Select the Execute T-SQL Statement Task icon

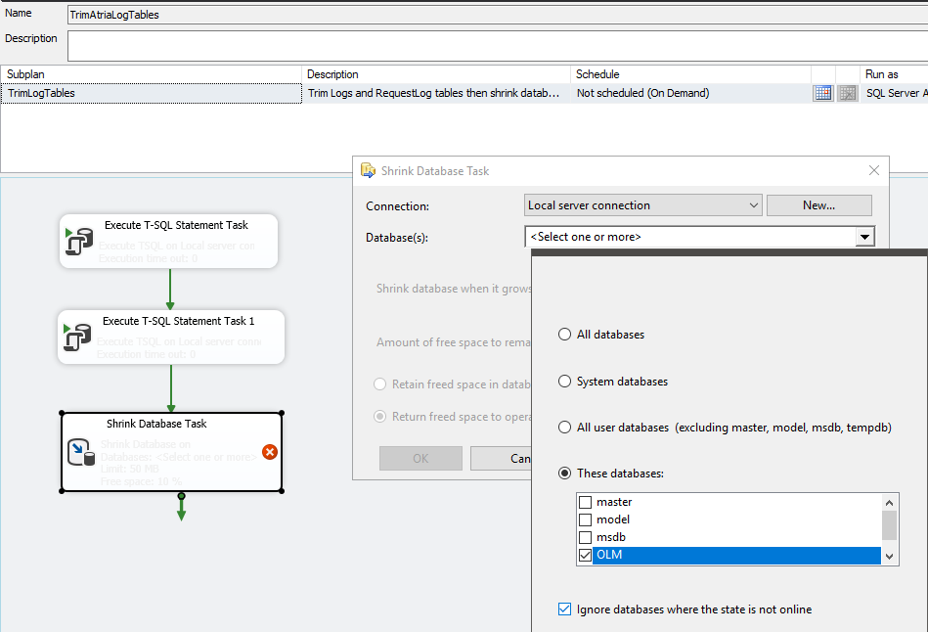(77, 241)
